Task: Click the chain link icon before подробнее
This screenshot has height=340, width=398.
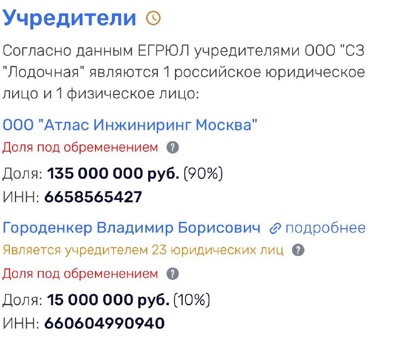Action: [x=275, y=229]
